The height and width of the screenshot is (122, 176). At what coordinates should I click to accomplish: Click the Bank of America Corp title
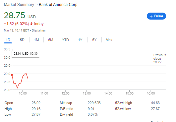(x=58, y=5)
